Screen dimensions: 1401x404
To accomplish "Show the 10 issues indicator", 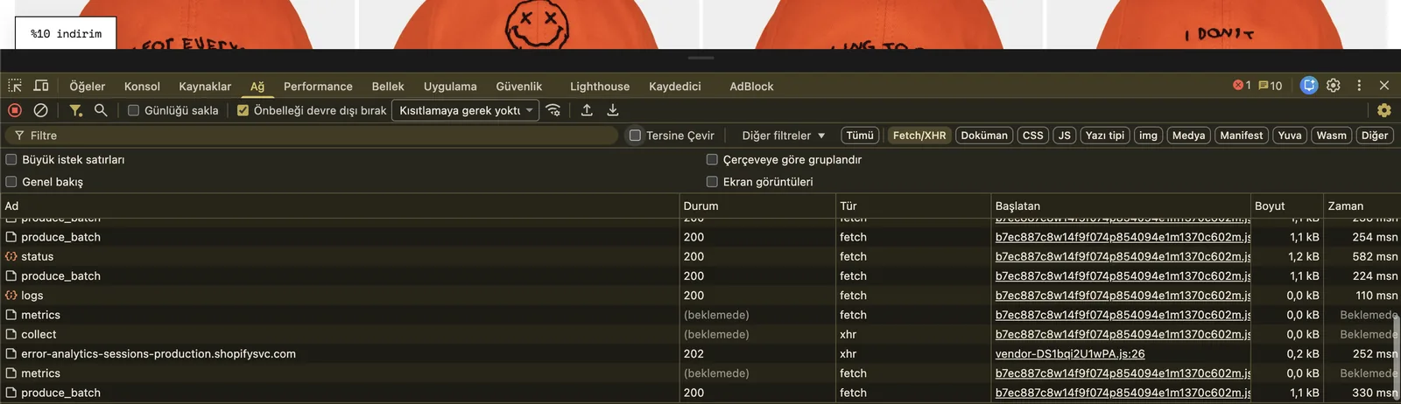I will tap(1271, 86).
